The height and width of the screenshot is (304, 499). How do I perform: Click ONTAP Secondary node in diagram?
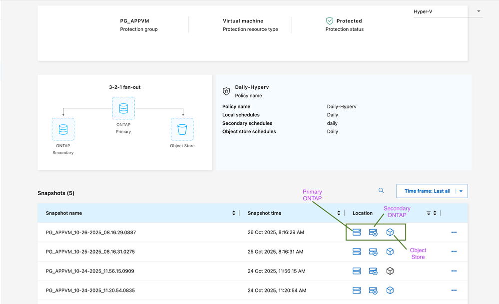point(63,129)
